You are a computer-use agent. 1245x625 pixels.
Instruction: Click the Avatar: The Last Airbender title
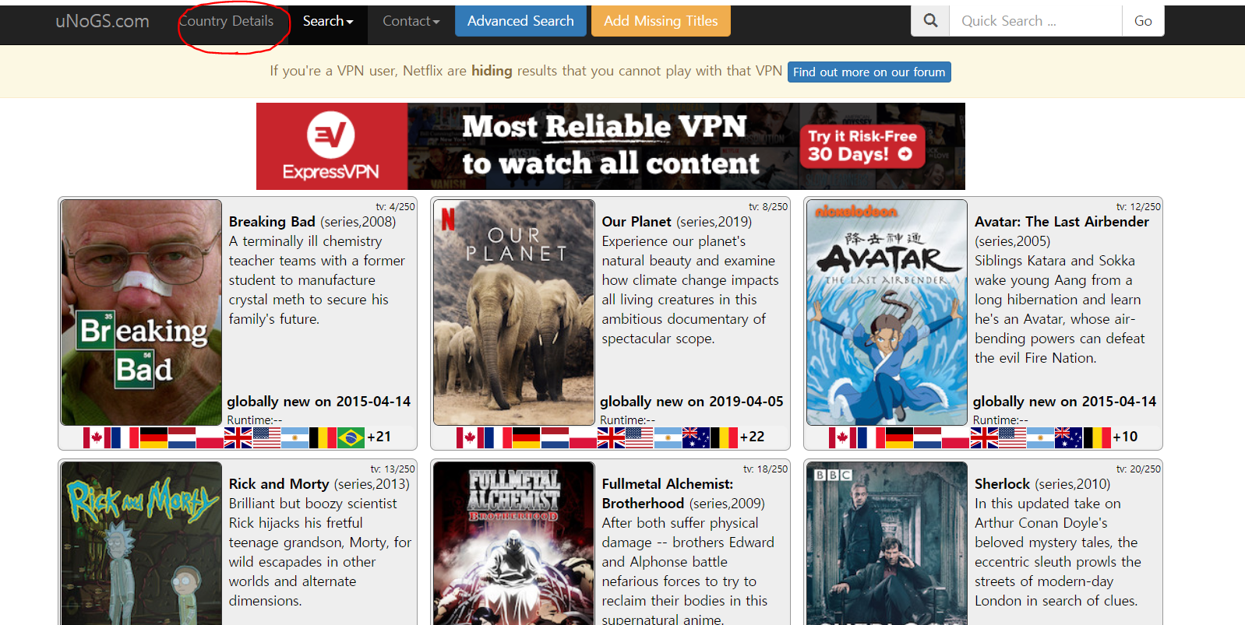point(1062,222)
